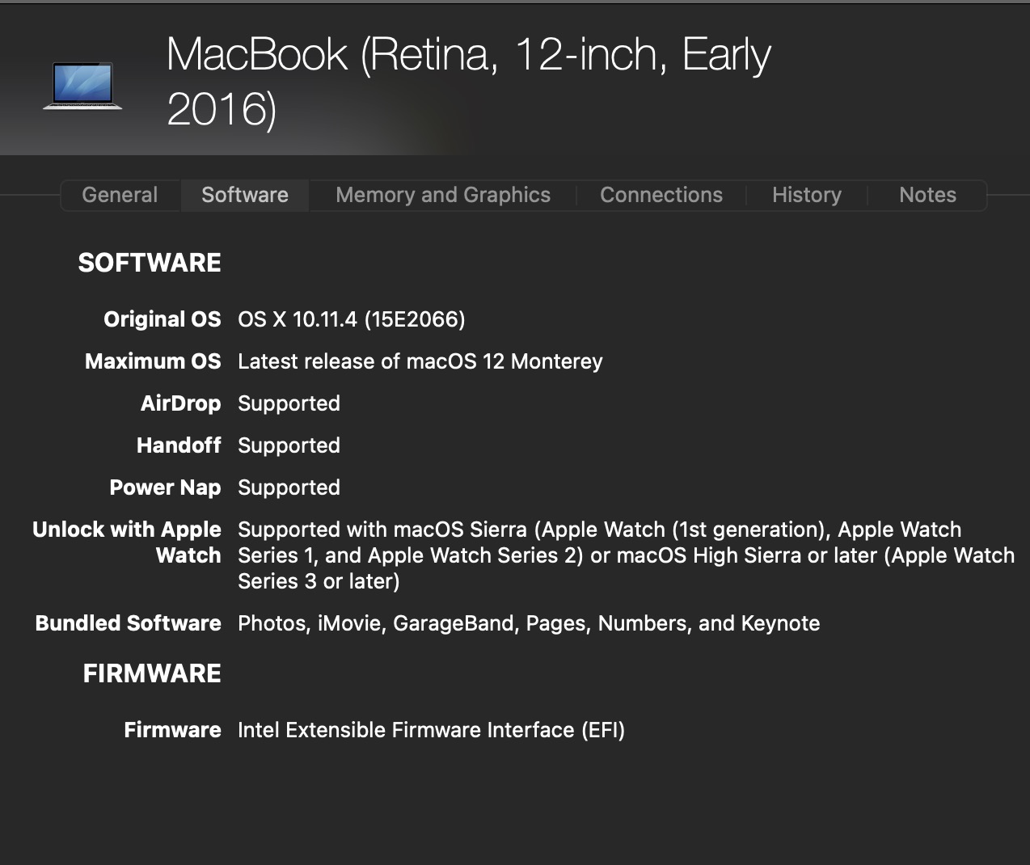Go to the Connections tab
This screenshot has width=1030, height=865.
click(661, 195)
